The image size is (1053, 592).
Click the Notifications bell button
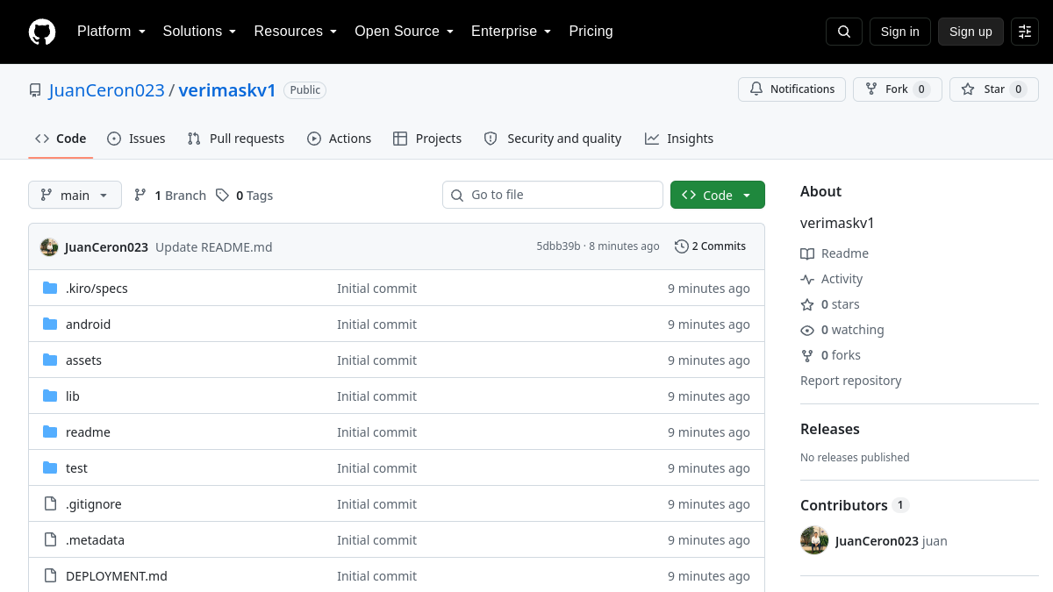pos(792,89)
